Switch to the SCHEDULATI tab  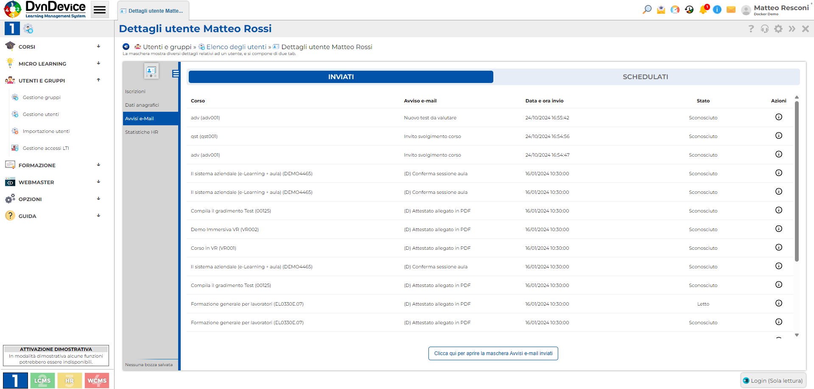click(645, 77)
